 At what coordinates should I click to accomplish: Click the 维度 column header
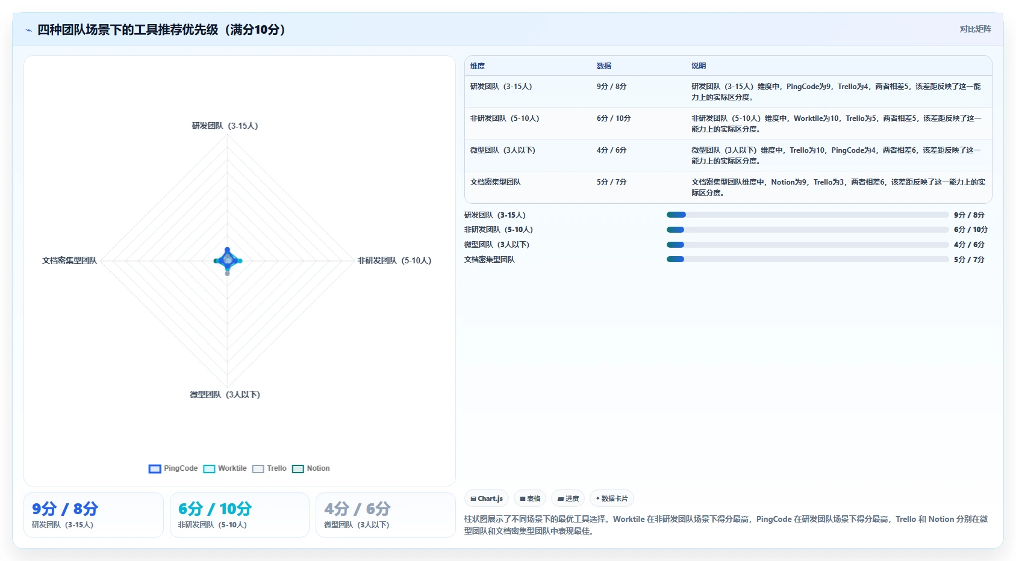tap(478, 66)
